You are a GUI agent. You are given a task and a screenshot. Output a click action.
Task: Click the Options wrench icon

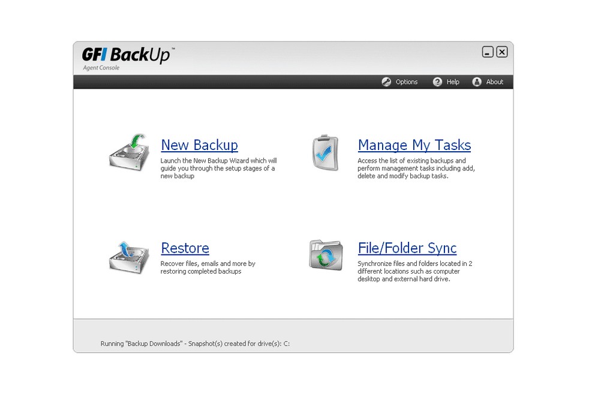tap(386, 82)
